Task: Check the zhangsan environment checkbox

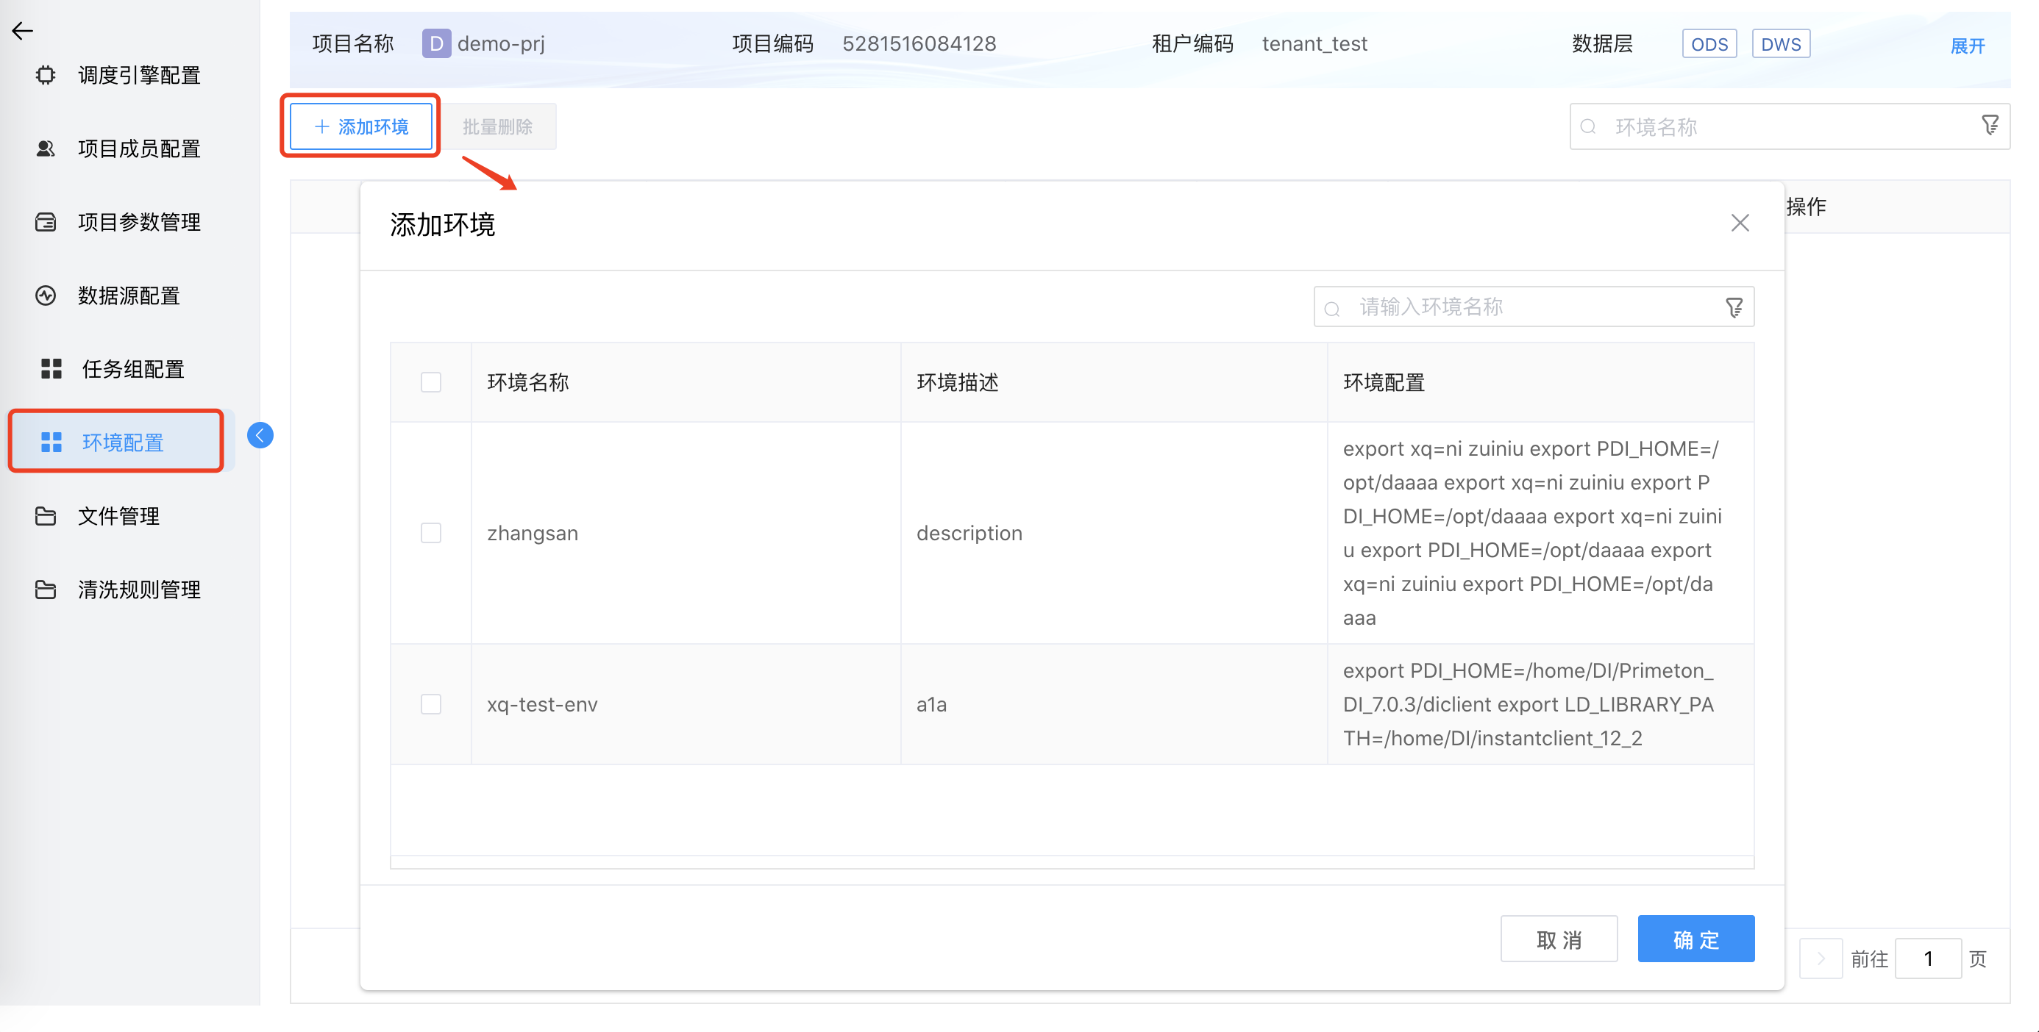Action: pyautogui.click(x=430, y=533)
